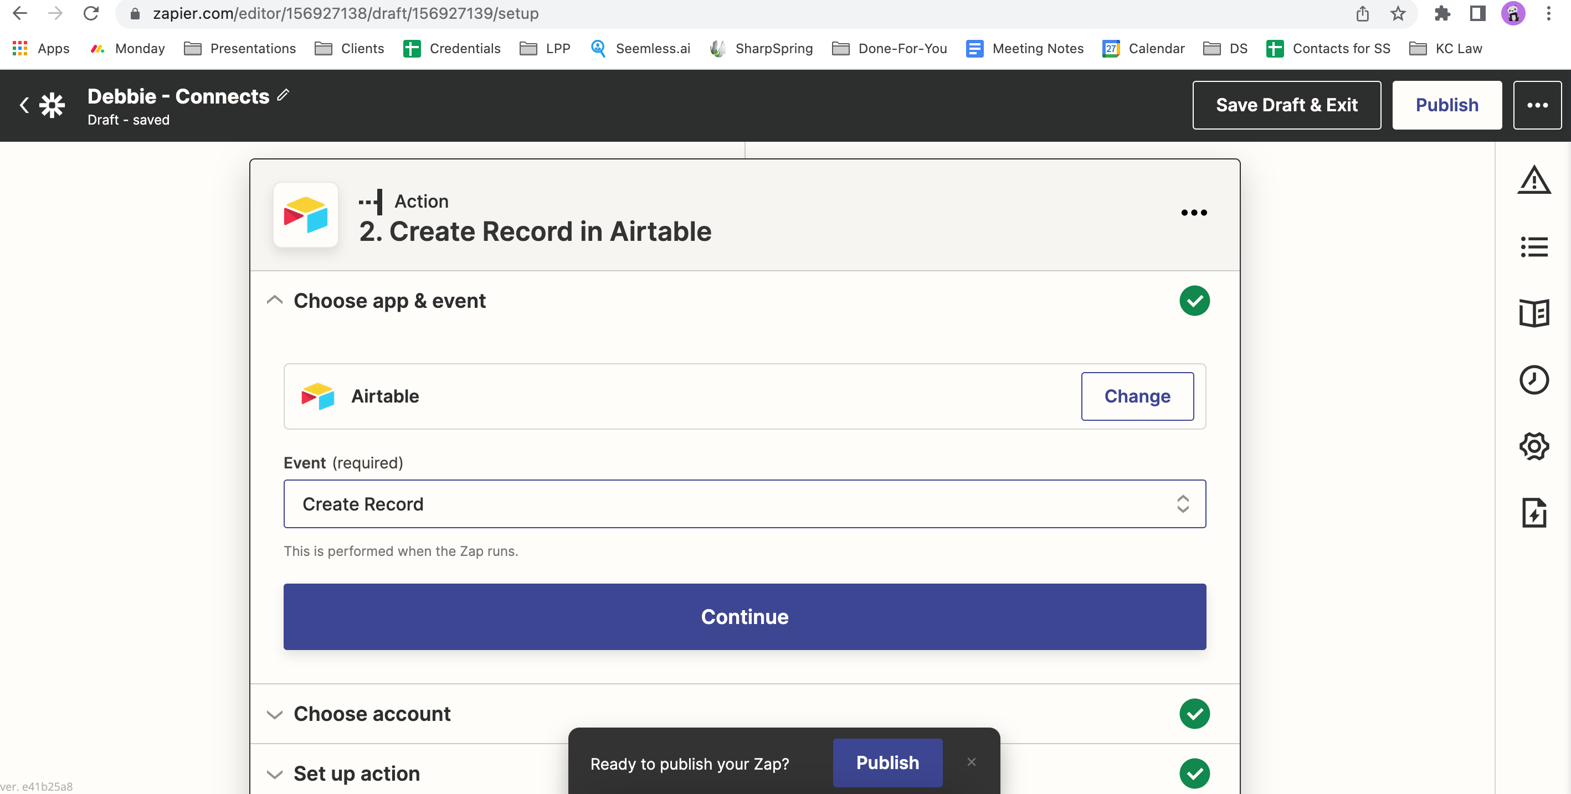The image size is (1571, 794).
Task: Click Save Draft & Exit button
Action: click(1286, 105)
